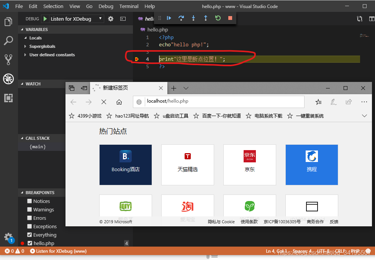Open the Source Control panel

[x=8, y=59]
